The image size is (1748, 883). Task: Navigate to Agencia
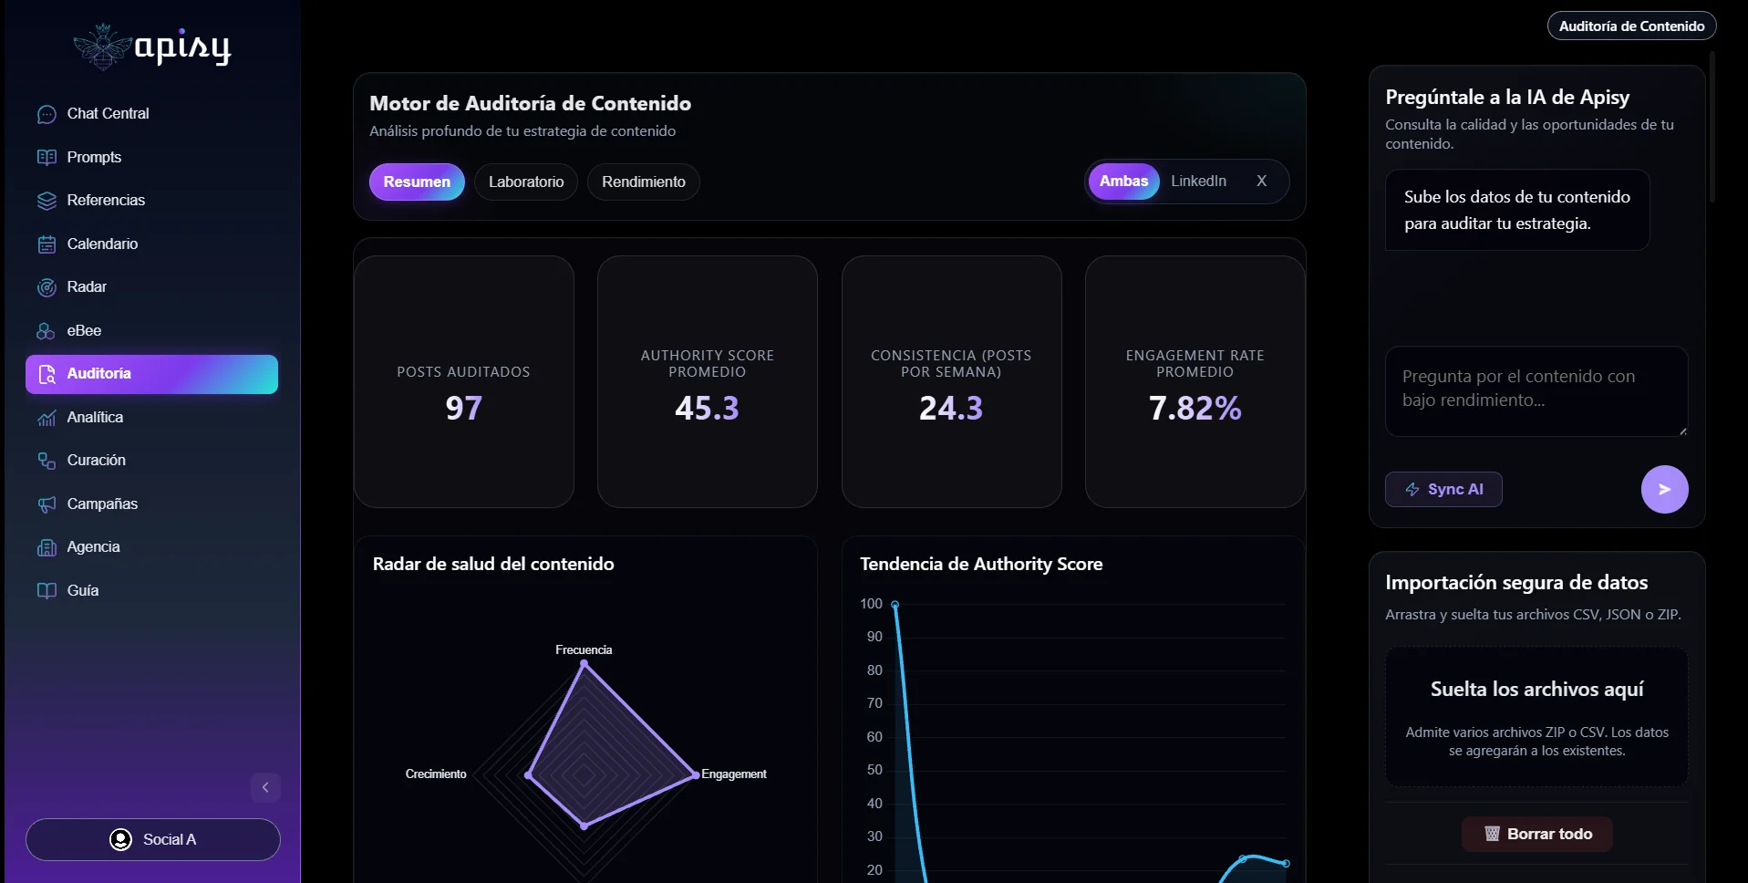151,547
